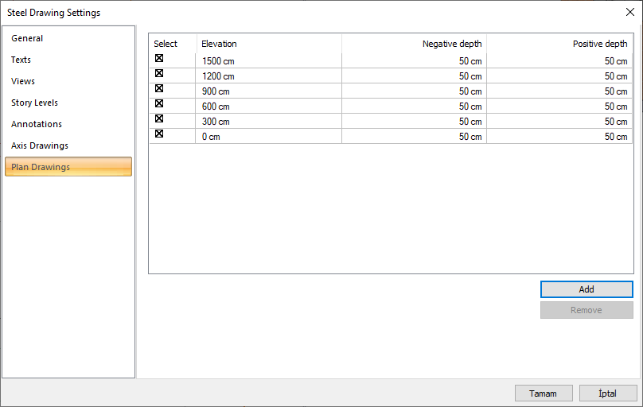This screenshot has width=643, height=407.
Task: Open Axis Drawings settings
Action: coord(40,145)
